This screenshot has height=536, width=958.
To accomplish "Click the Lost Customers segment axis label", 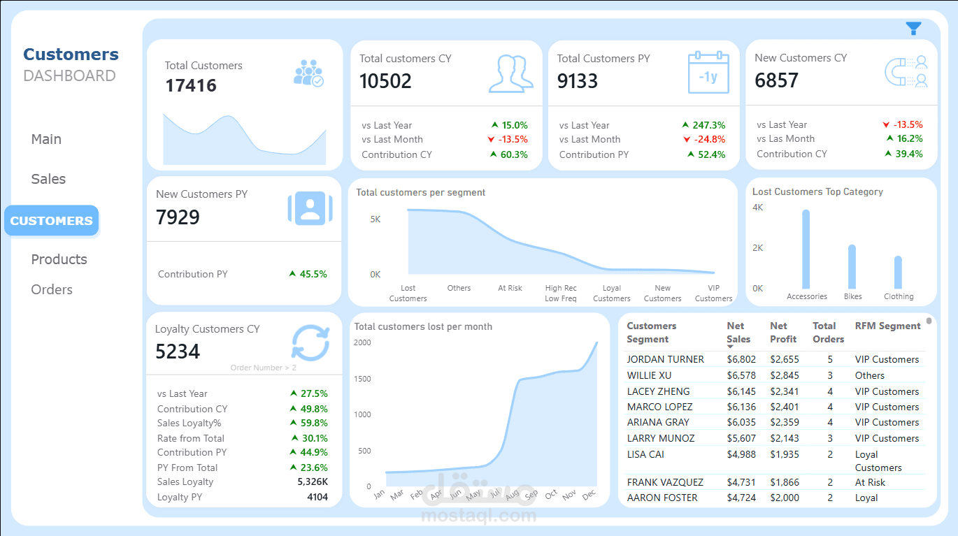I will click(x=408, y=293).
